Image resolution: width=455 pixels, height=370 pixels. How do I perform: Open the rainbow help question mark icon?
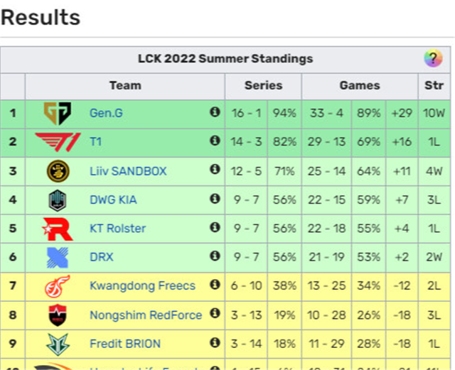pyautogui.click(x=432, y=58)
